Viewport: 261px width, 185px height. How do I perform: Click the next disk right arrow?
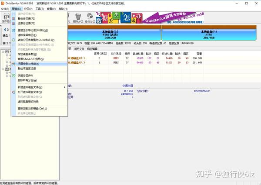coord(8,30)
